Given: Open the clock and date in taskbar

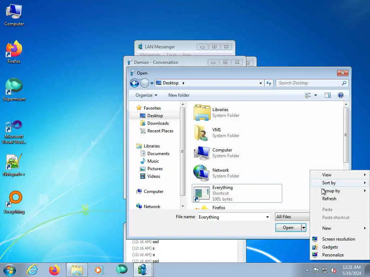Looking at the screenshot, I should tap(352, 270).
